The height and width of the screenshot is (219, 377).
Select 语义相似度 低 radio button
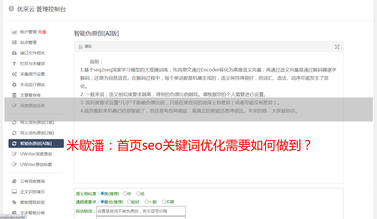point(138,193)
